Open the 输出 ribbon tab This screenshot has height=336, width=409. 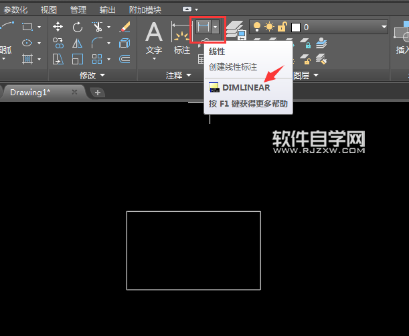108,10
